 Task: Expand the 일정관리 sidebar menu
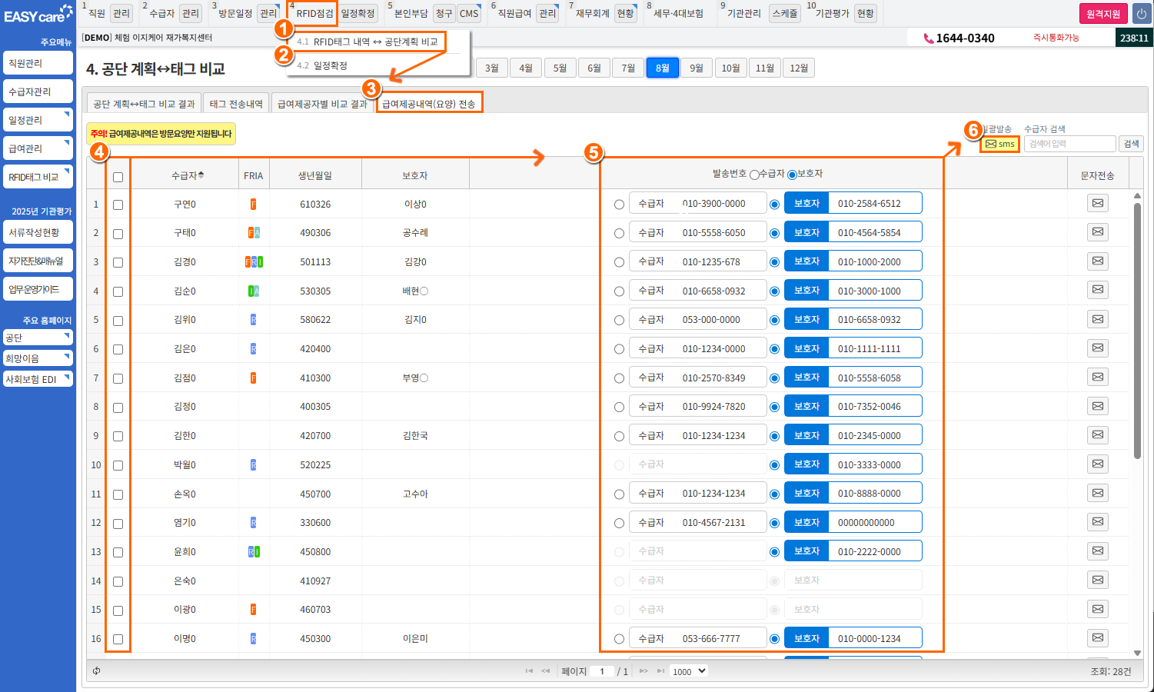38,120
